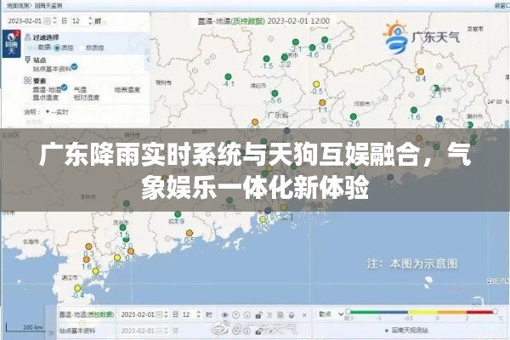Select the 非质控 data radio button
Screen dimensions: 510x340
pos(82,48)
